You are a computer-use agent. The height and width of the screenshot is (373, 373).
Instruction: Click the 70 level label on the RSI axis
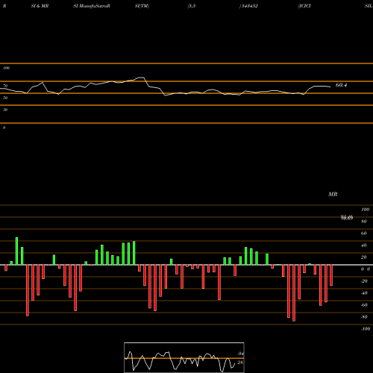(5, 86)
